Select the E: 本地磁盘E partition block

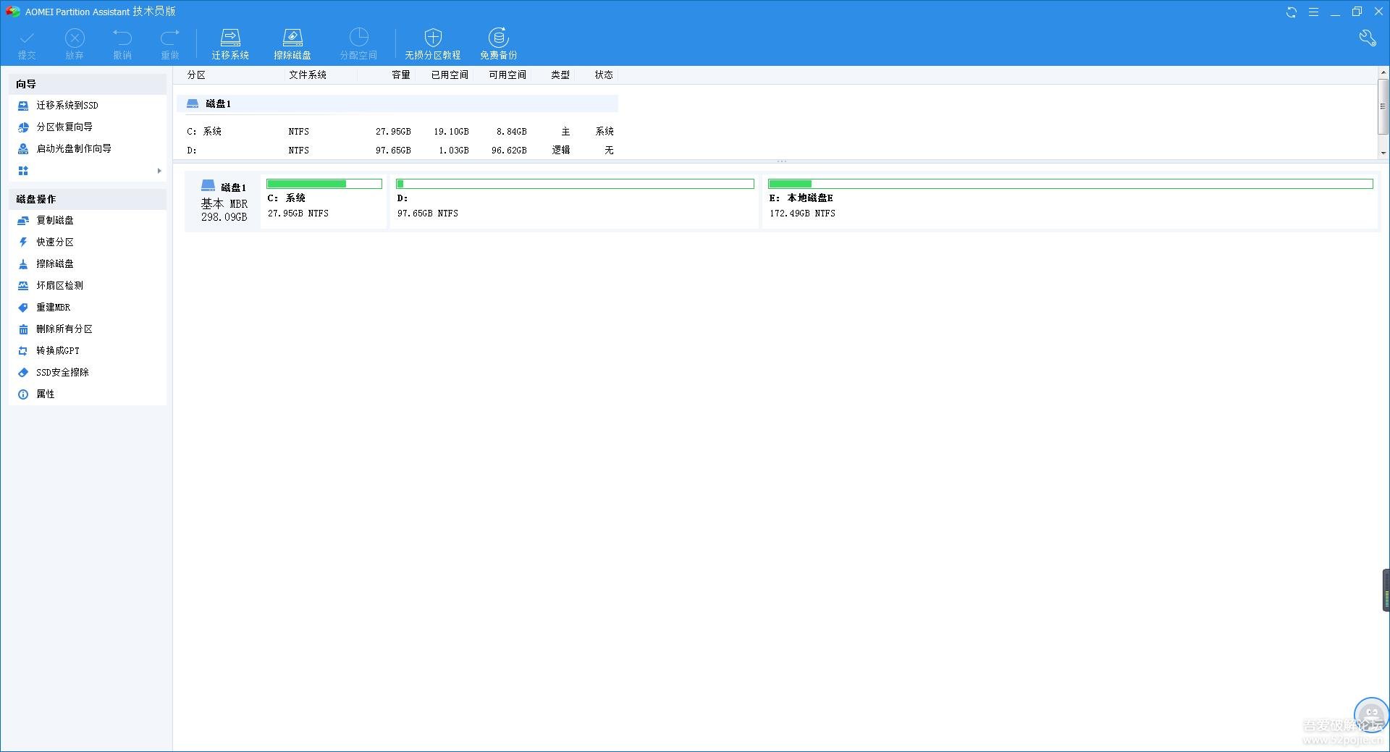click(1069, 201)
